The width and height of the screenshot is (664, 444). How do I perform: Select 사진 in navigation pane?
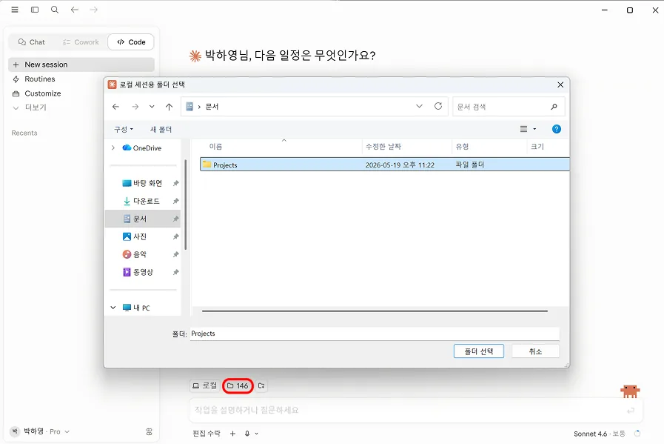tap(135, 236)
